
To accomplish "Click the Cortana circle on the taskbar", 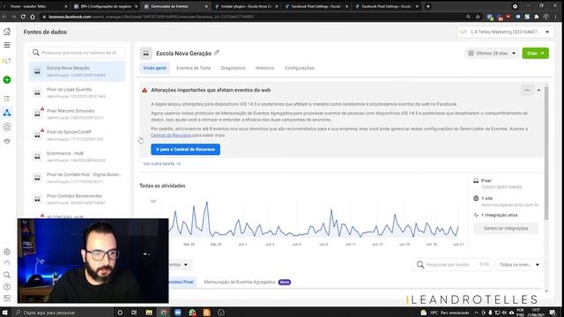I will pyautogui.click(x=120, y=313).
